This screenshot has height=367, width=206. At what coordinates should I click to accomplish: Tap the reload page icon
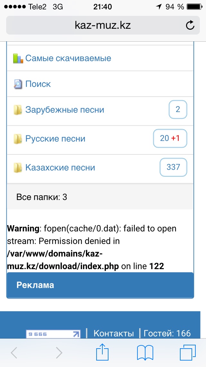click(x=190, y=25)
